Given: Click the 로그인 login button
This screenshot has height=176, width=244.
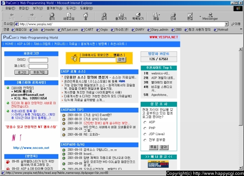Looking at the screenshot, I should (22, 72).
